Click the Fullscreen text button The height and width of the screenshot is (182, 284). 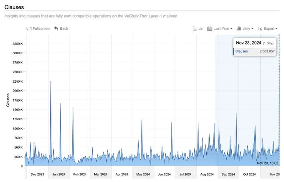click(x=41, y=29)
